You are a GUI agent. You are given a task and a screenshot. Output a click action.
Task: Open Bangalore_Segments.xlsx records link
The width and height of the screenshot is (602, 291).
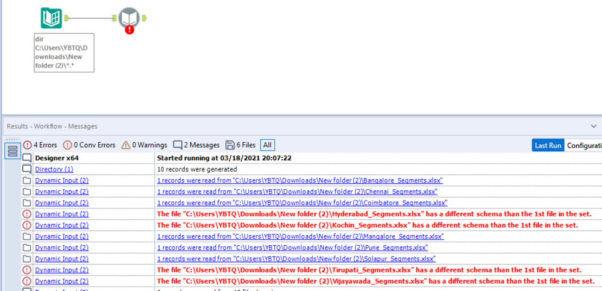point(300,180)
